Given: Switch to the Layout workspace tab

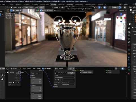Looking at the screenshot, I should click(x=11, y=5).
